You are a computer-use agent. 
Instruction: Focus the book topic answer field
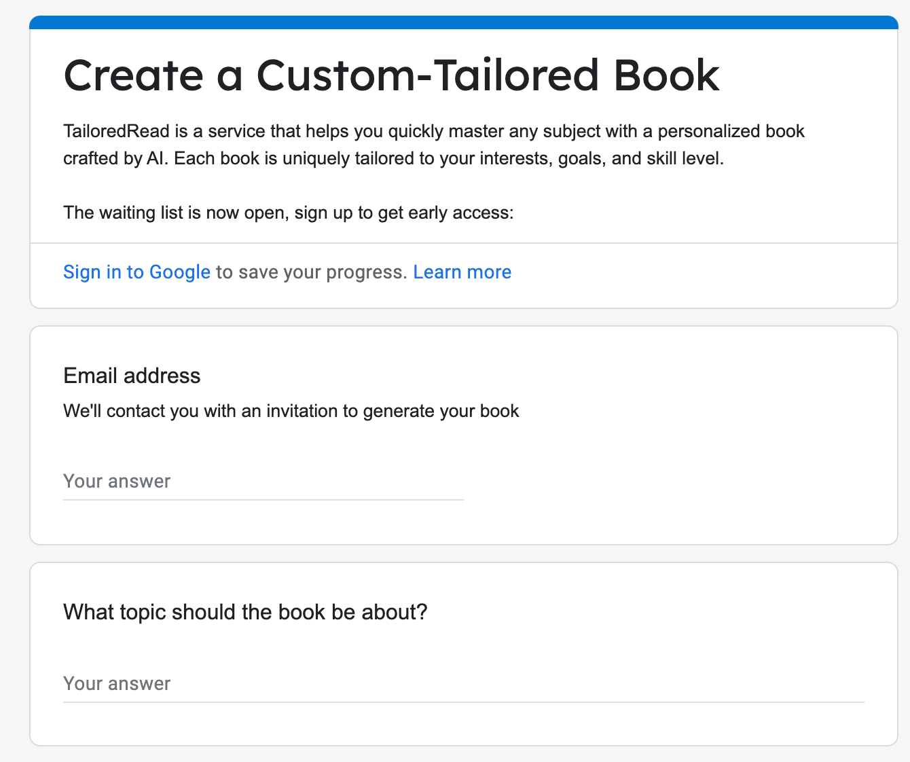click(464, 684)
